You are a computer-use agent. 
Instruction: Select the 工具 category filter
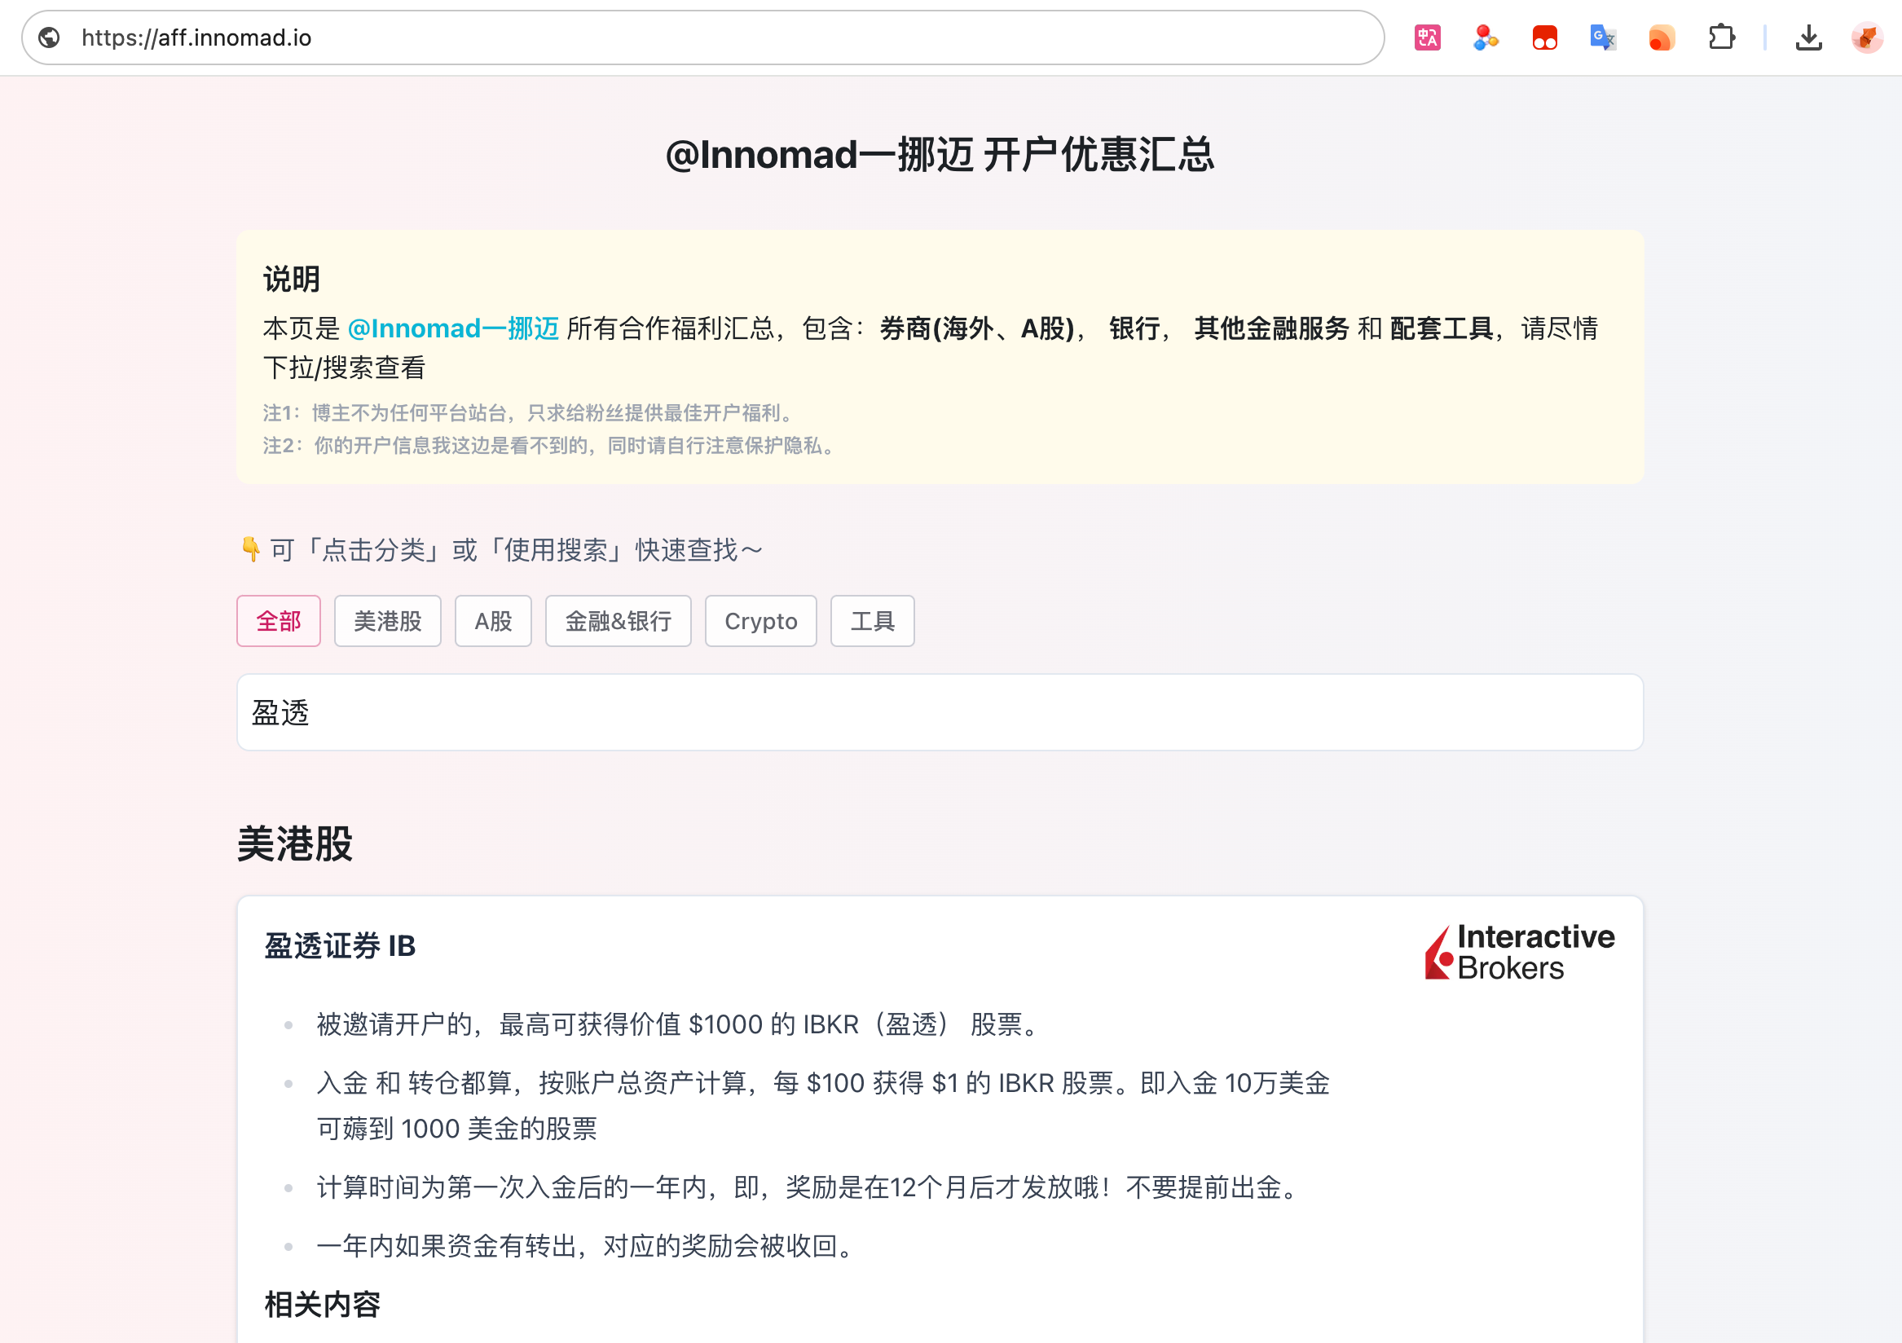[x=872, y=620]
